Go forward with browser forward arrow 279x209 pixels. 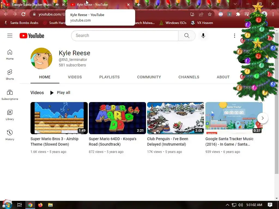click(15, 14)
